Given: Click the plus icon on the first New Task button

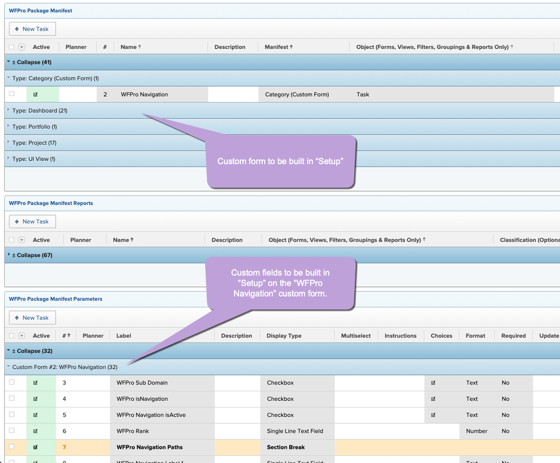Looking at the screenshot, I should (16, 29).
